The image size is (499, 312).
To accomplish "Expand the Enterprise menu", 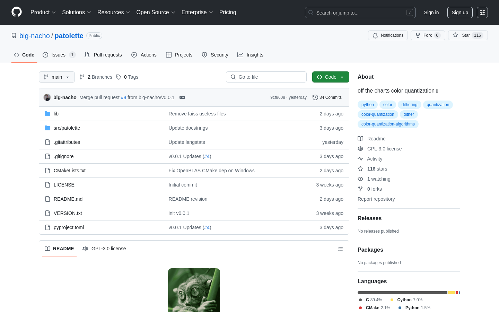I will tap(197, 12).
